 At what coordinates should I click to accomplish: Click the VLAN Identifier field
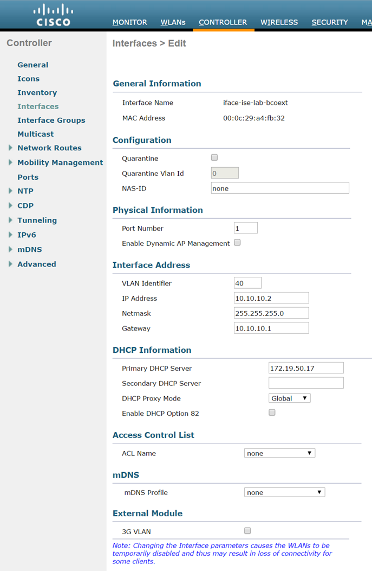click(x=248, y=283)
